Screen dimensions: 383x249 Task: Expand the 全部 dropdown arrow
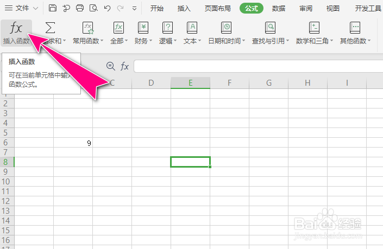pyautogui.click(x=126, y=41)
